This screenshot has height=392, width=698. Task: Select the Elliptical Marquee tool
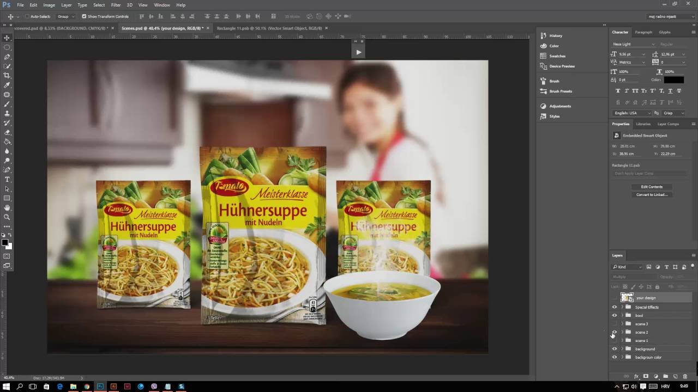click(7, 47)
